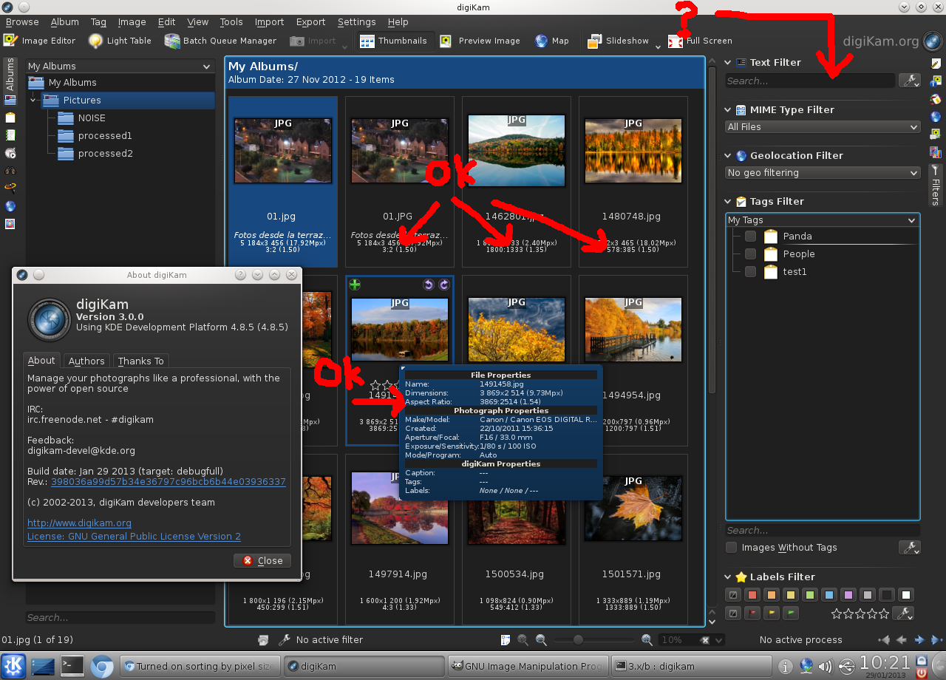Click the zoom-in magnifier beside the thumbnail slider
The height and width of the screenshot is (680, 946).
647,640
